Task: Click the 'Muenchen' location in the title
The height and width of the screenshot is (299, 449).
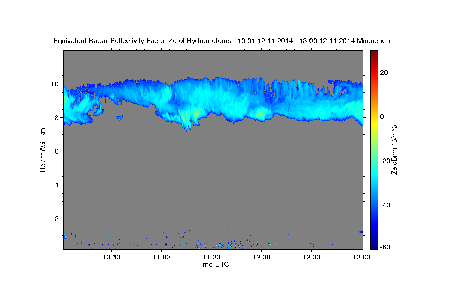Action: tap(373, 41)
